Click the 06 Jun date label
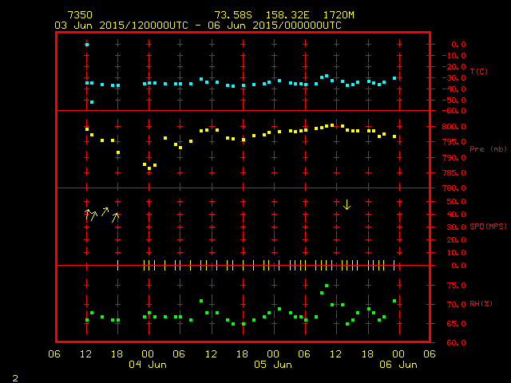 click(398, 365)
